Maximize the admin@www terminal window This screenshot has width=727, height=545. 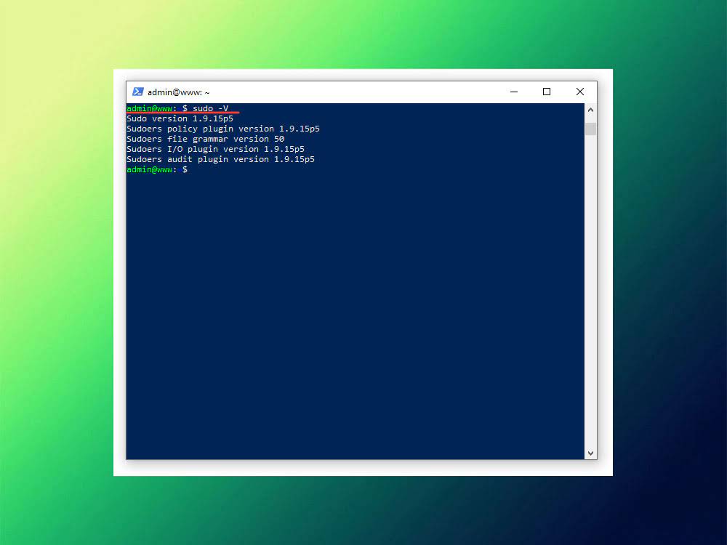pyautogui.click(x=547, y=92)
